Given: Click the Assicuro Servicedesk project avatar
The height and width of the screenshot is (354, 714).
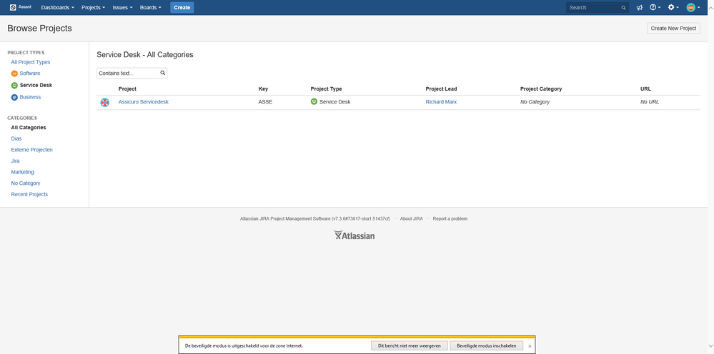Looking at the screenshot, I should 105,102.
